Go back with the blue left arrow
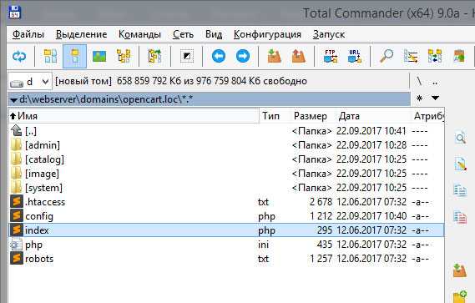Viewport: 475px width, 303px height. point(219,57)
